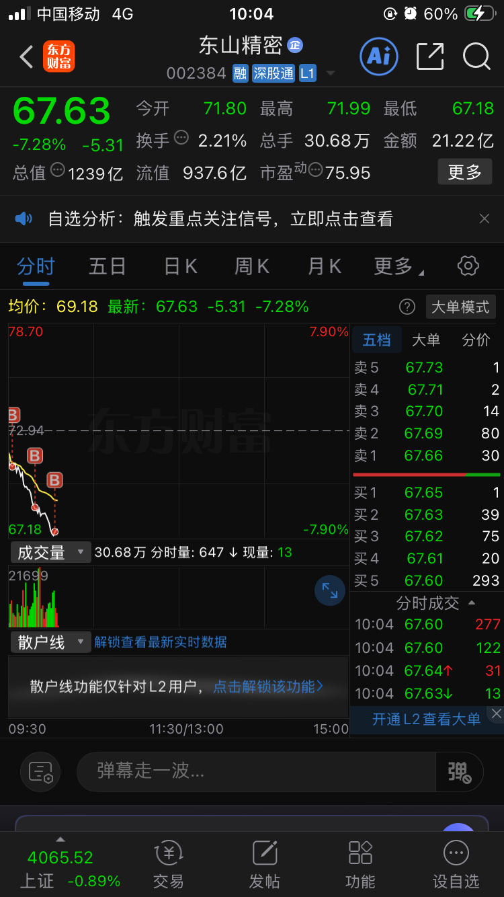Image resolution: width=504 pixels, height=897 pixels.
Task: Tap the 卖2 67.69 order row
Action: click(x=427, y=434)
